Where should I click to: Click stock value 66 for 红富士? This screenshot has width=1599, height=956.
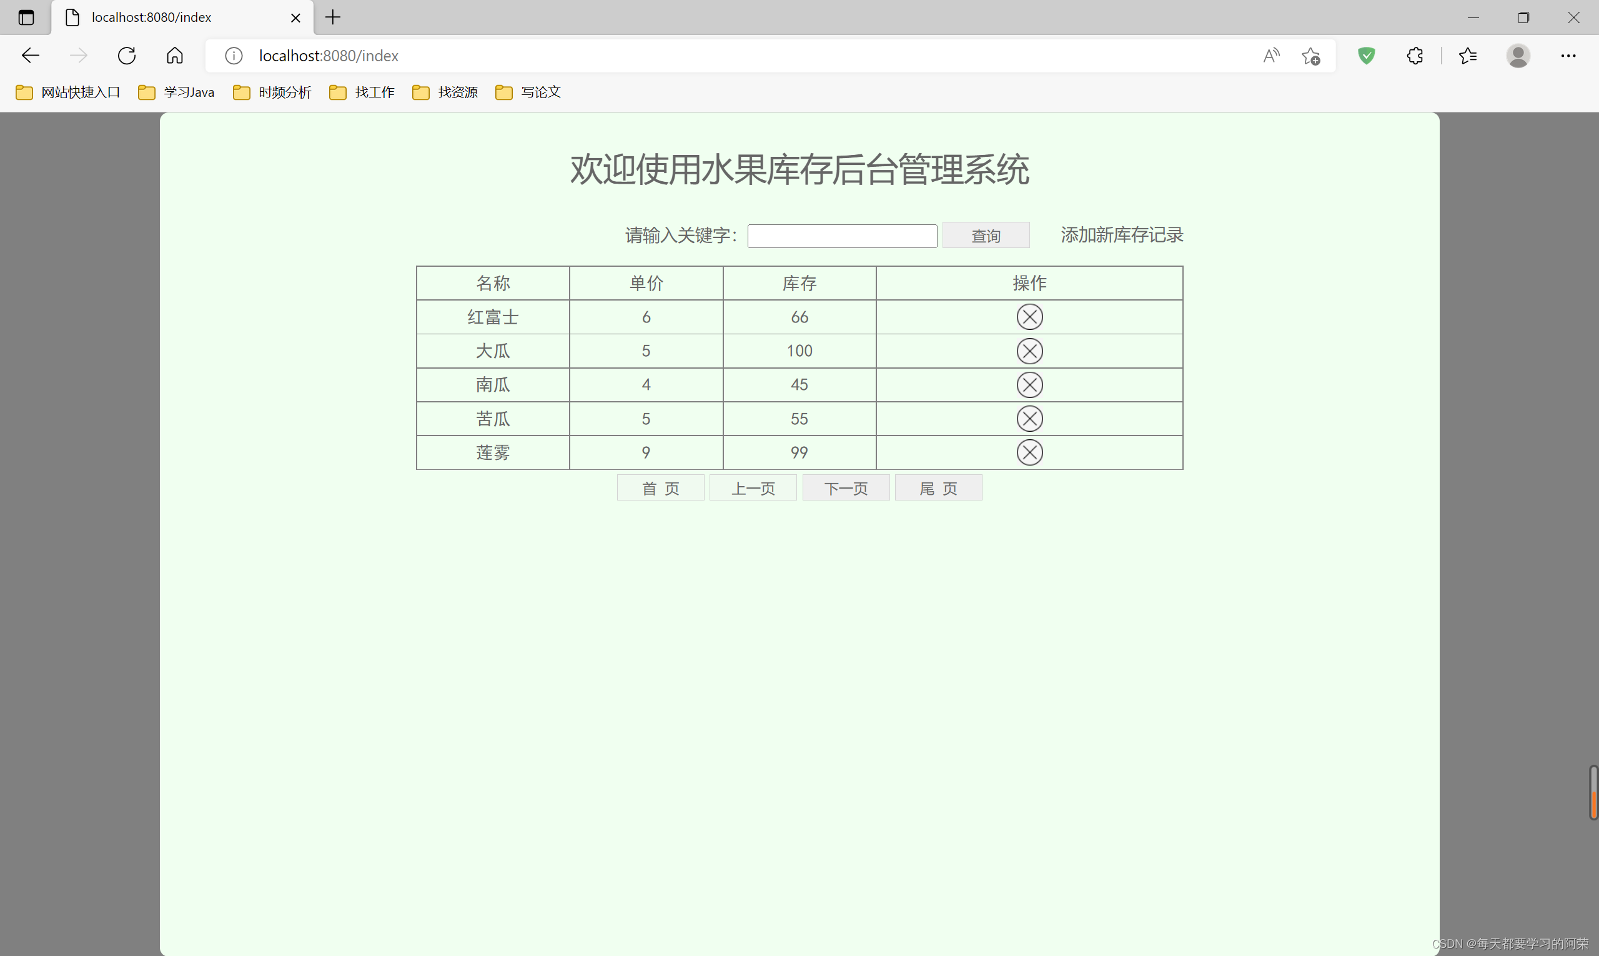pyautogui.click(x=799, y=317)
